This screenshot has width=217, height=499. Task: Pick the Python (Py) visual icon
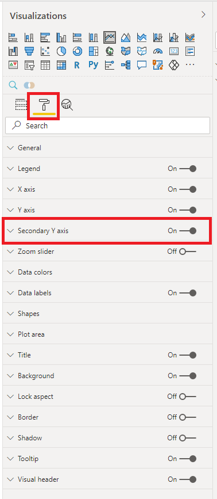93,65
